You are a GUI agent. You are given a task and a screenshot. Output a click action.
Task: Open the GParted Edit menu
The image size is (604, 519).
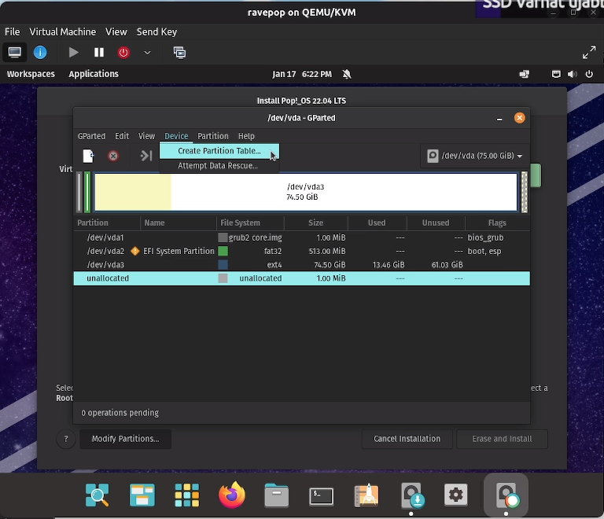[x=122, y=136]
